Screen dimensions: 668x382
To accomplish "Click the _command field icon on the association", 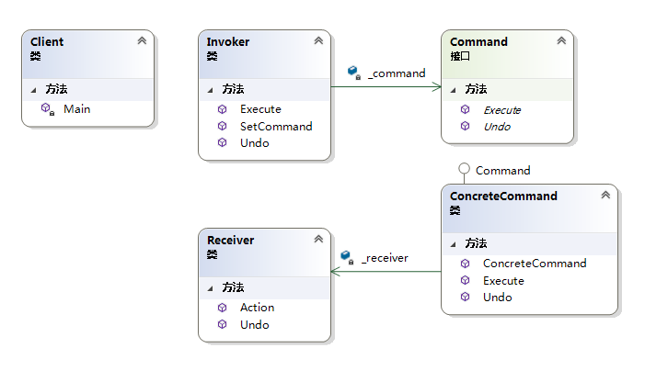I will [353, 72].
